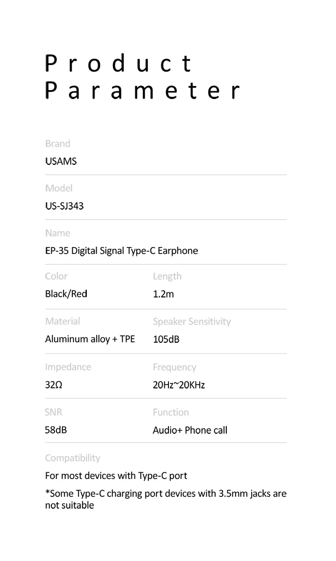Image resolution: width=336 pixels, height=561 pixels.
Task: Click the 32Ω impedance value
Action: point(53,385)
